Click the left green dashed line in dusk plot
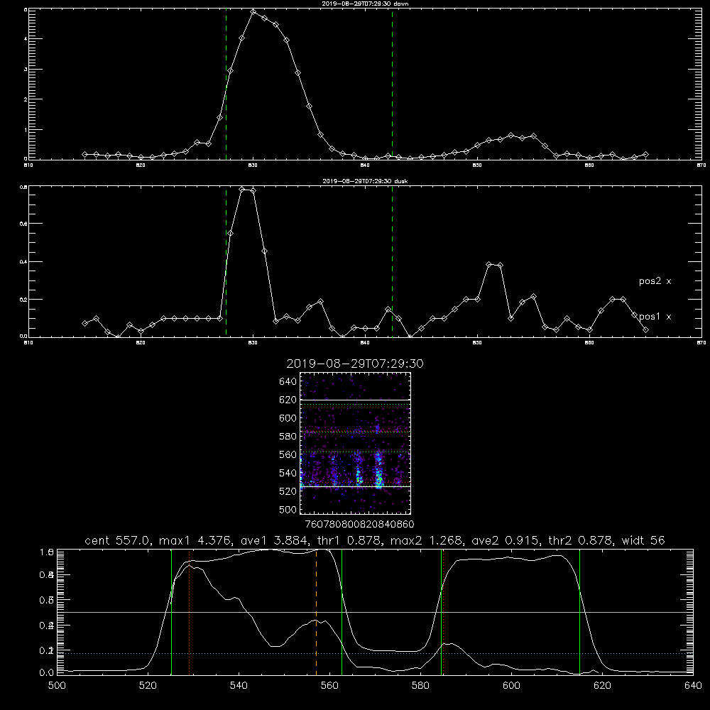 tap(226, 262)
